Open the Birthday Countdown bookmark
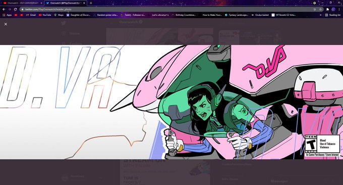This screenshot has height=185, width=343. coord(184,15)
